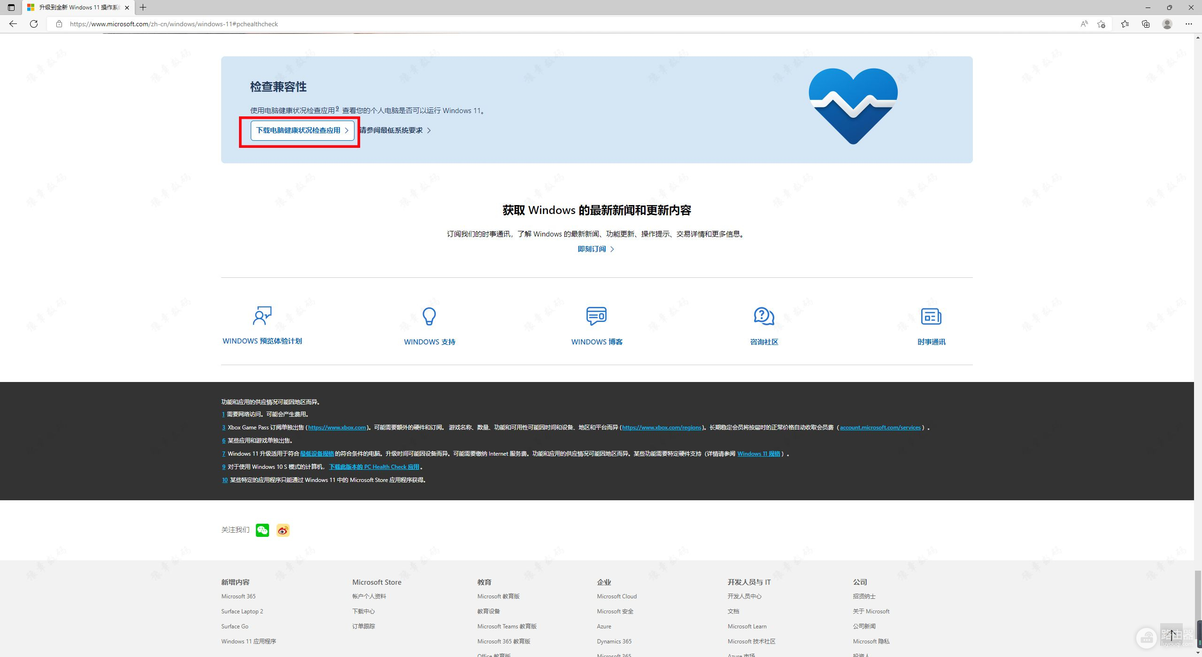Add this page to favorites
This screenshot has height=657, width=1202.
click(1101, 24)
